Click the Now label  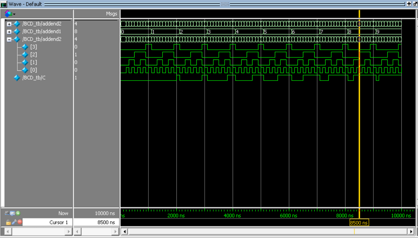click(x=63, y=213)
